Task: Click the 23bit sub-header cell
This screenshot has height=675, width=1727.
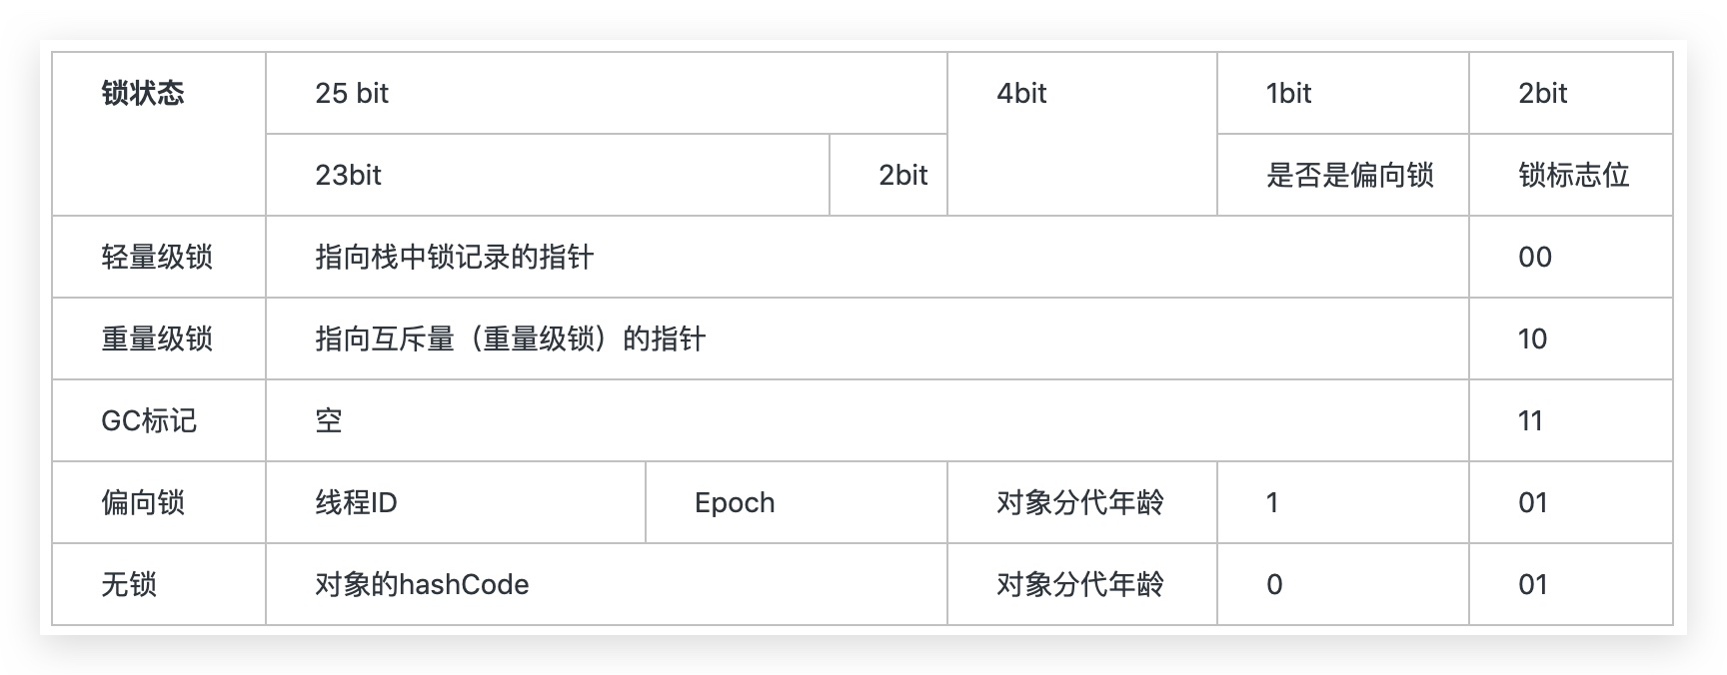Action: pyautogui.click(x=348, y=176)
